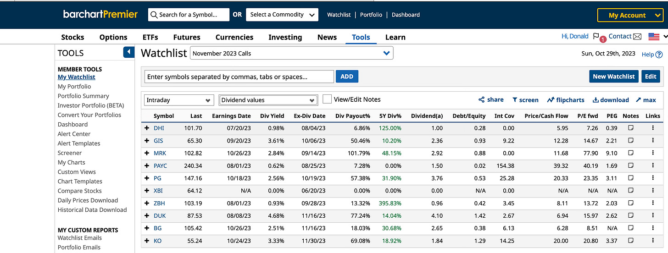Expand the ZBH row

click(x=147, y=203)
